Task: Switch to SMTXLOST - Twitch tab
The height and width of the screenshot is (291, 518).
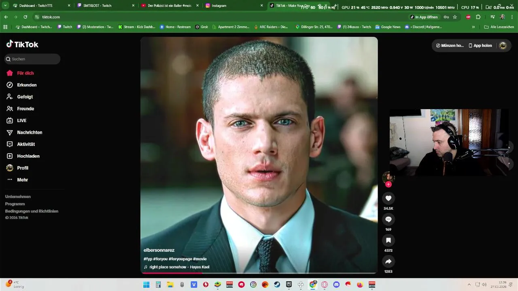Action: tap(105, 6)
